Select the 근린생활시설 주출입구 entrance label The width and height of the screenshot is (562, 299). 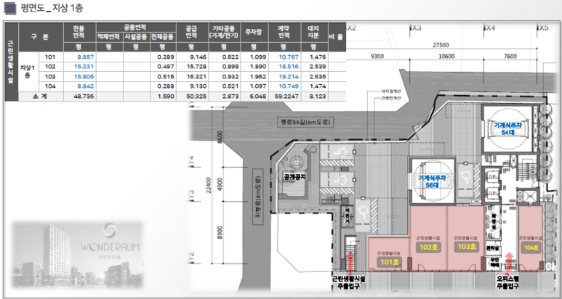[x=350, y=282]
